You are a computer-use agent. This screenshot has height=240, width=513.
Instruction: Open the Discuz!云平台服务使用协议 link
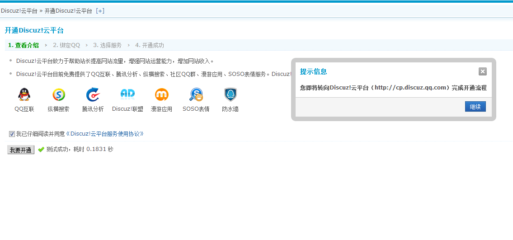[x=105, y=134]
